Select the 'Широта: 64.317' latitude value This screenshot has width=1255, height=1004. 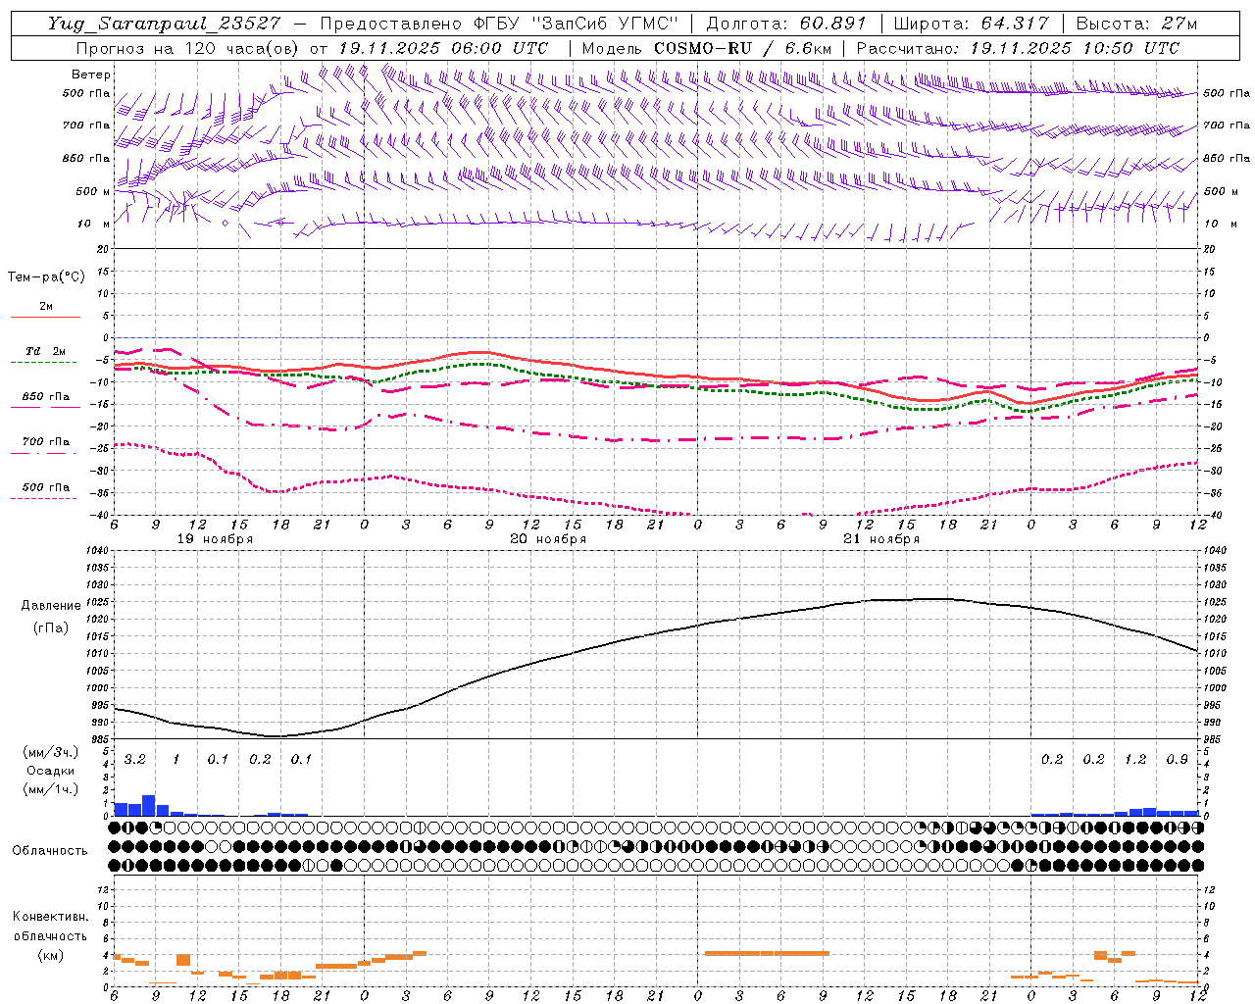(x=971, y=24)
